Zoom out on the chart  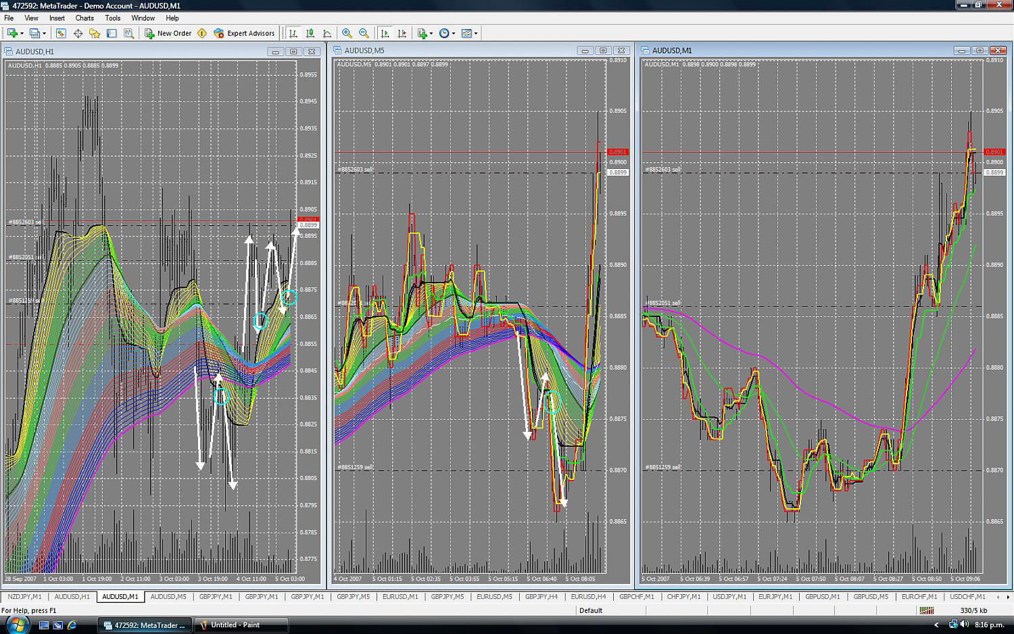click(364, 33)
